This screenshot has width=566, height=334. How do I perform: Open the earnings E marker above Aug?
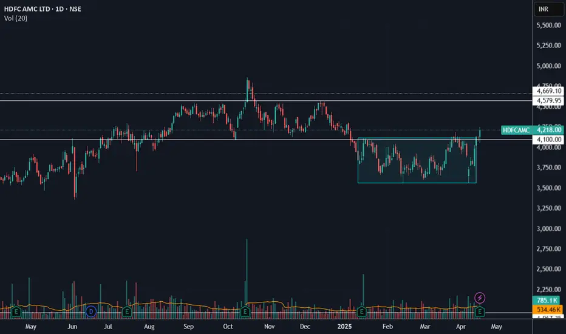coord(127,312)
